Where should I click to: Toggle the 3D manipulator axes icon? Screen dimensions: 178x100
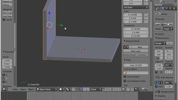coord(78,89)
